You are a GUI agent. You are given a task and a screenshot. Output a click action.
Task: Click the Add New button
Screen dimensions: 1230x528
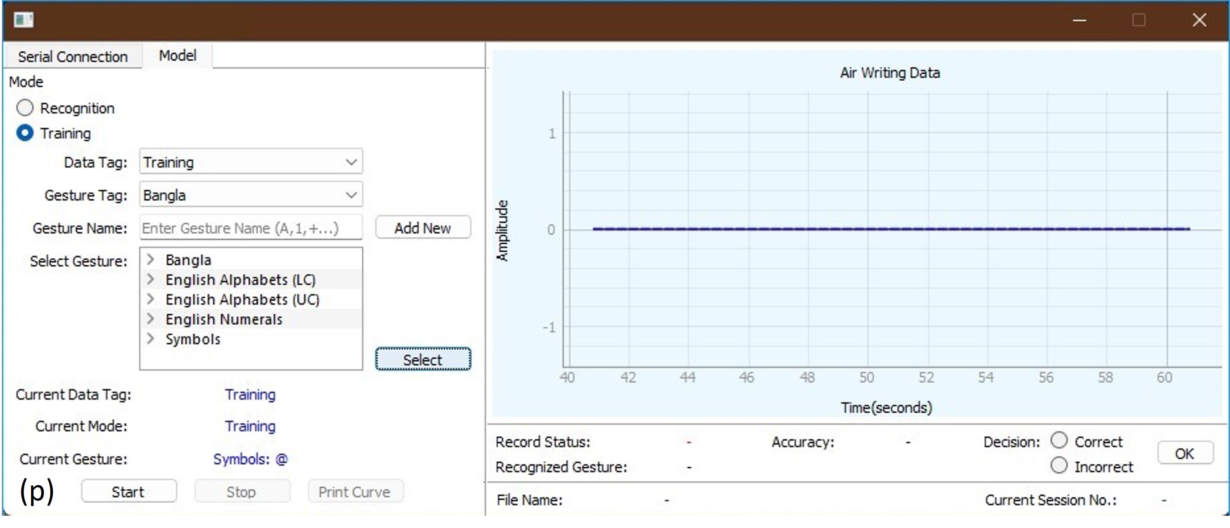pyautogui.click(x=423, y=228)
